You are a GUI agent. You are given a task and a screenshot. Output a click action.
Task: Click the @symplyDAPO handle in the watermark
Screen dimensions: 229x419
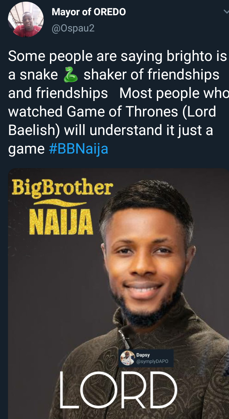click(152, 361)
